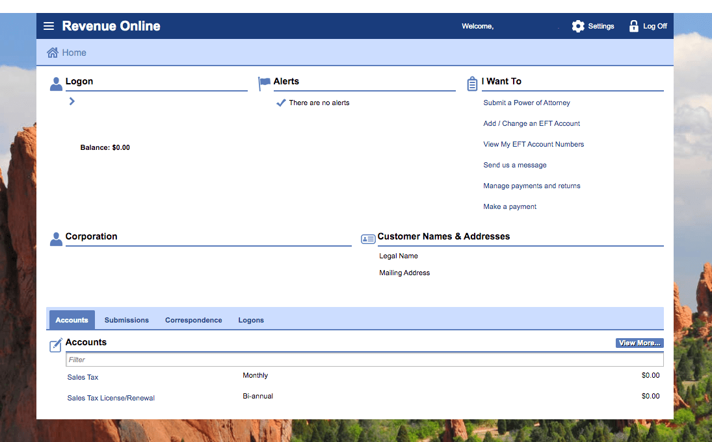Open the Correspondence tab
This screenshot has width=712, height=442.
(x=193, y=320)
